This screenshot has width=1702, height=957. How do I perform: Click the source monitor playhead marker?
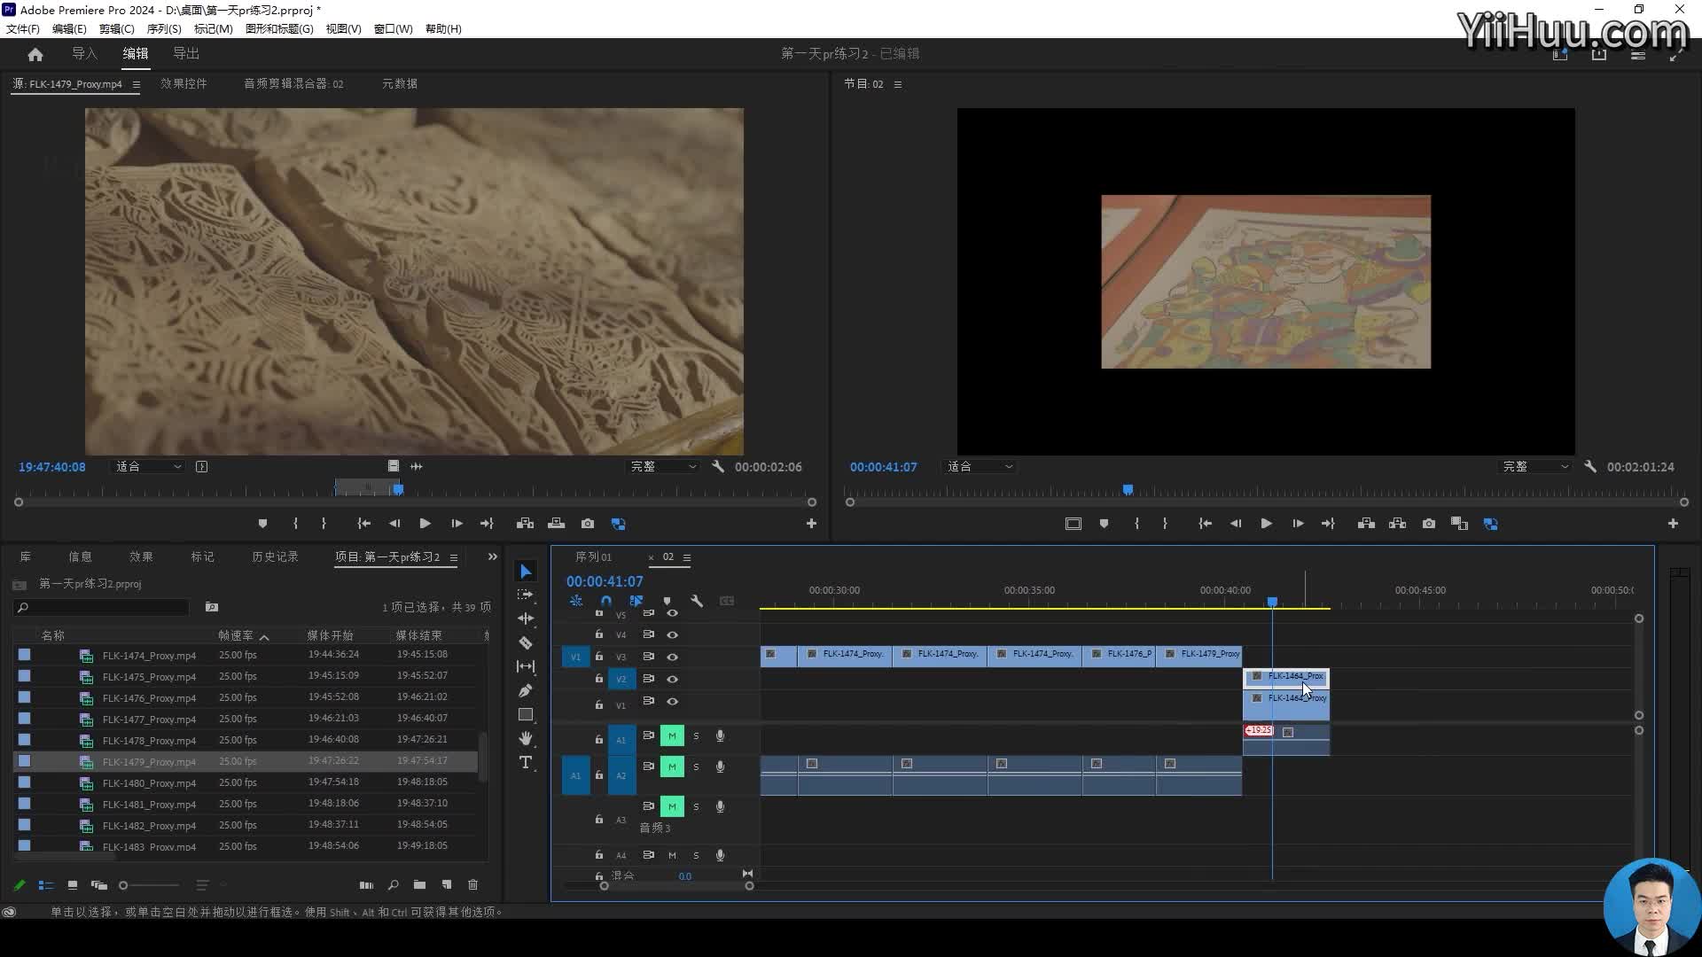pyautogui.click(x=398, y=489)
